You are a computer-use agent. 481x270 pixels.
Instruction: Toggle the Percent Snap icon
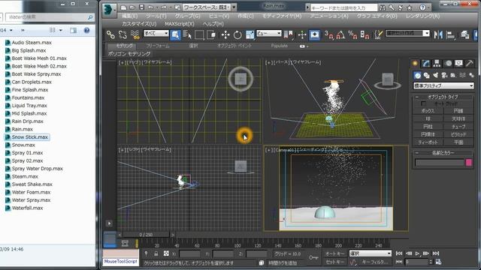click(352, 34)
